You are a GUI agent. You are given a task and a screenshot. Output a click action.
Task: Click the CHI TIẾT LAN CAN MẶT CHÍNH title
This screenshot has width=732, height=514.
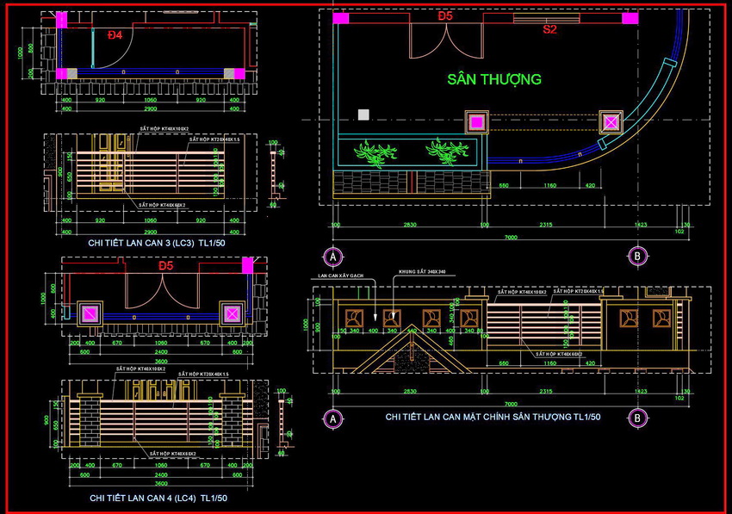(x=493, y=417)
